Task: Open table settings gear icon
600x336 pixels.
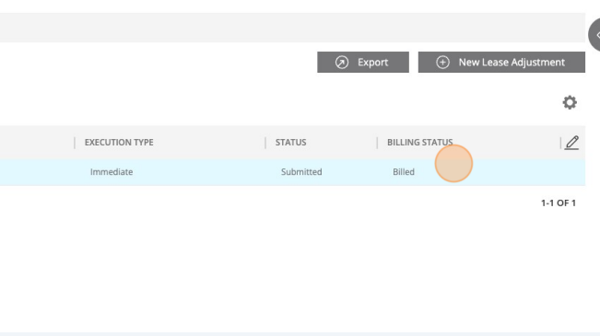Action: 570,102
